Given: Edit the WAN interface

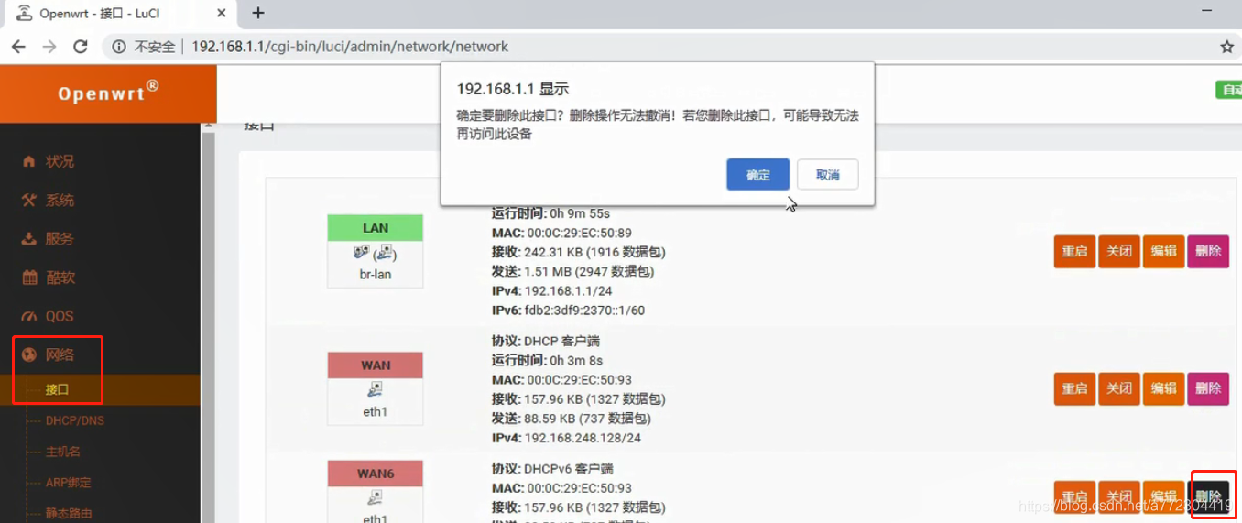Looking at the screenshot, I should pyautogui.click(x=1163, y=388).
